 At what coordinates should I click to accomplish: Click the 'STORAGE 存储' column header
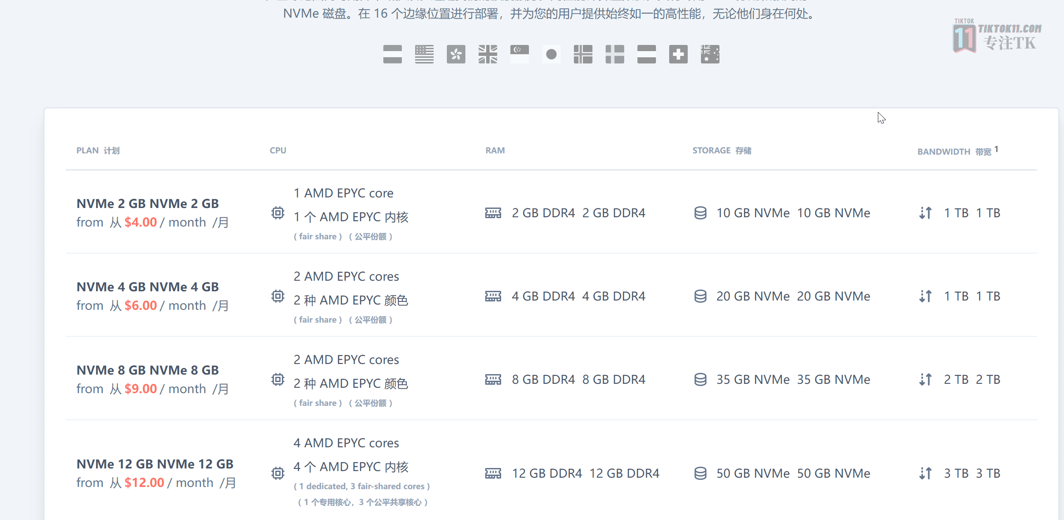point(722,151)
